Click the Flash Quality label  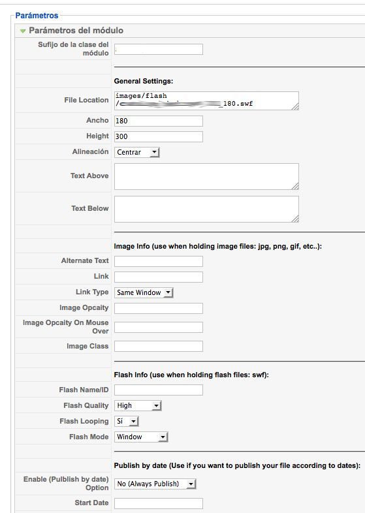click(86, 405)
